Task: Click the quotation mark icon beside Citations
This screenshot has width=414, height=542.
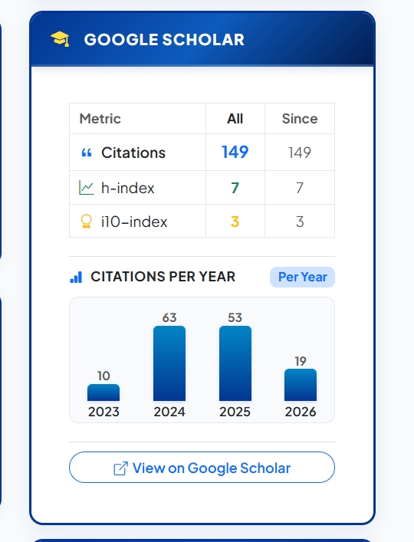Action: pyautogui.click(x=87, y=153)
